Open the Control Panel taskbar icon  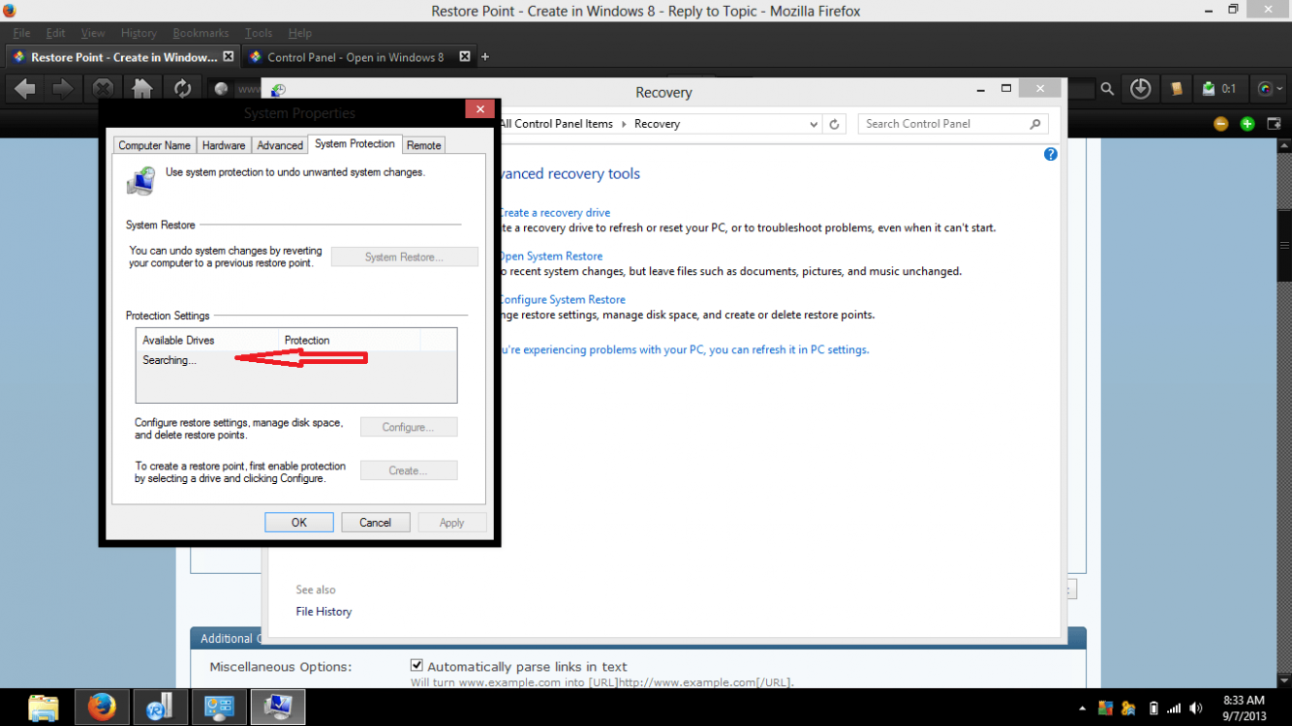[x=218, y=708]
